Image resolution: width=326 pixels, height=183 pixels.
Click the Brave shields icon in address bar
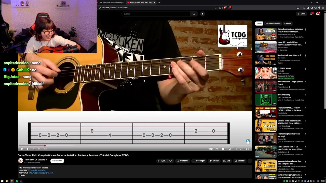[225, 8]
